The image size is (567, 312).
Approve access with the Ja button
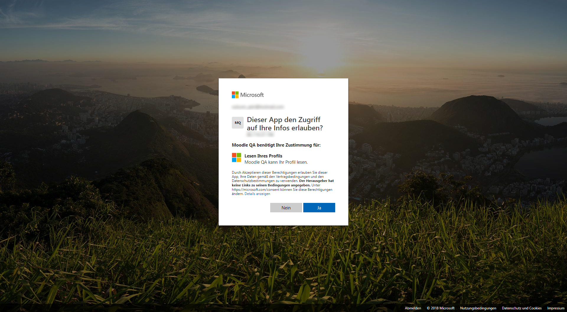point(319,208)
